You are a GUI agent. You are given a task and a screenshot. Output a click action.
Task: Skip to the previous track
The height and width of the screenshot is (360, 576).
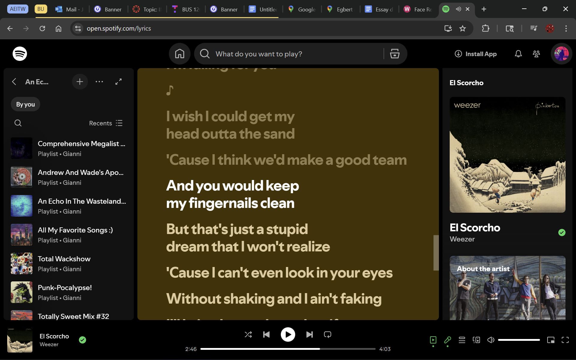click(x=266, y=334)
